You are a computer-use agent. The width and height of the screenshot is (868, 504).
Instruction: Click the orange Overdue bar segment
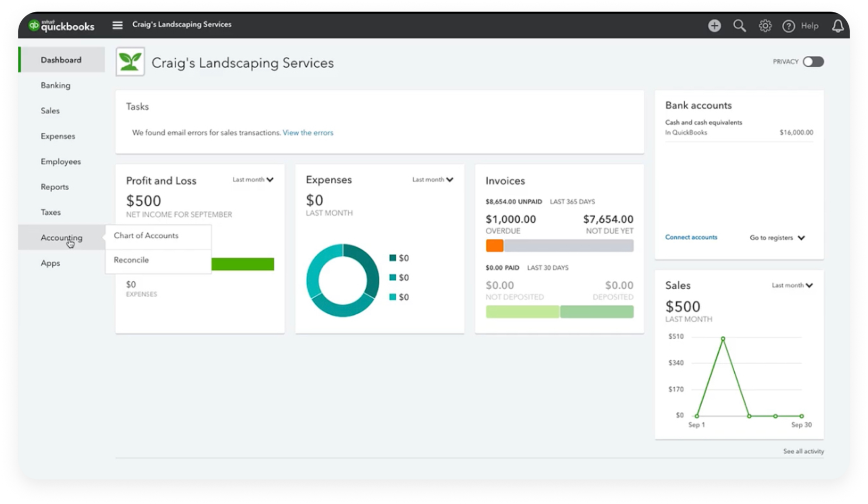[x=494, y=246]
